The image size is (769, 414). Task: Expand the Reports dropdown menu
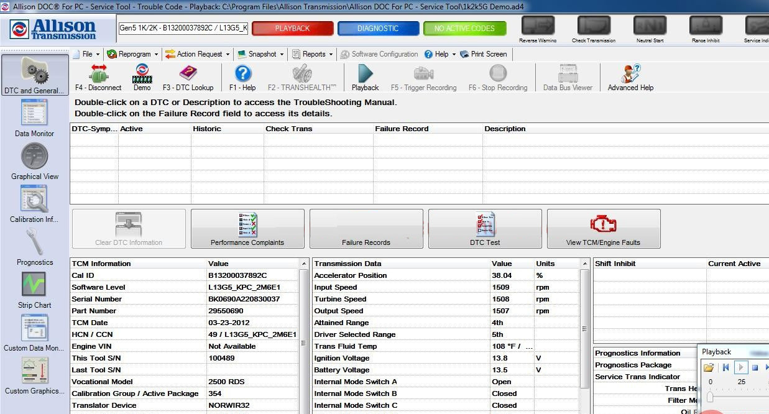[x=313, y=54]
